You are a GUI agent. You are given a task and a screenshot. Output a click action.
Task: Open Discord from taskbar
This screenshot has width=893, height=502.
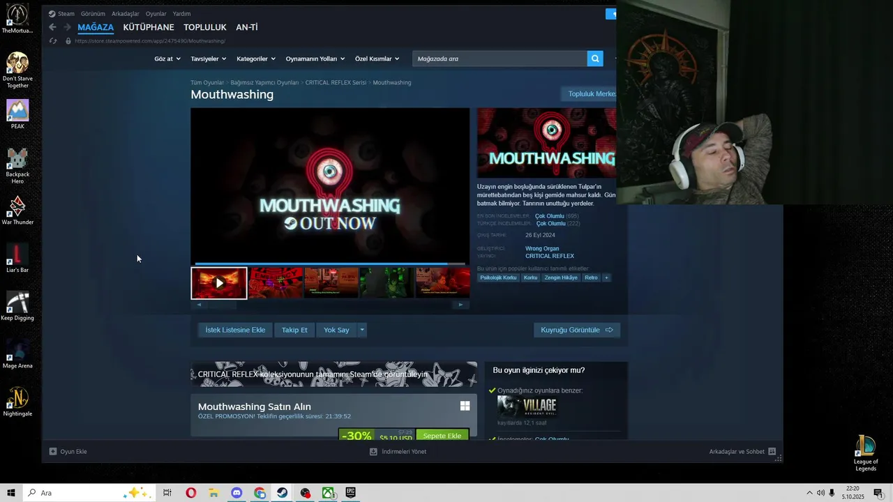(x=237, y=493)
